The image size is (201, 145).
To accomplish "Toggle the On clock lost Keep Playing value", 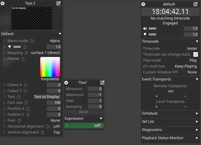I will pyautogui.click(x=186, y=66).
